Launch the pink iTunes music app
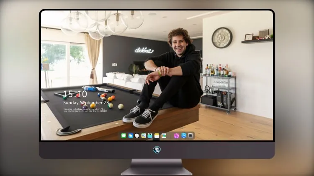Viewport: 314px width, 176px height. click(176, 136)
